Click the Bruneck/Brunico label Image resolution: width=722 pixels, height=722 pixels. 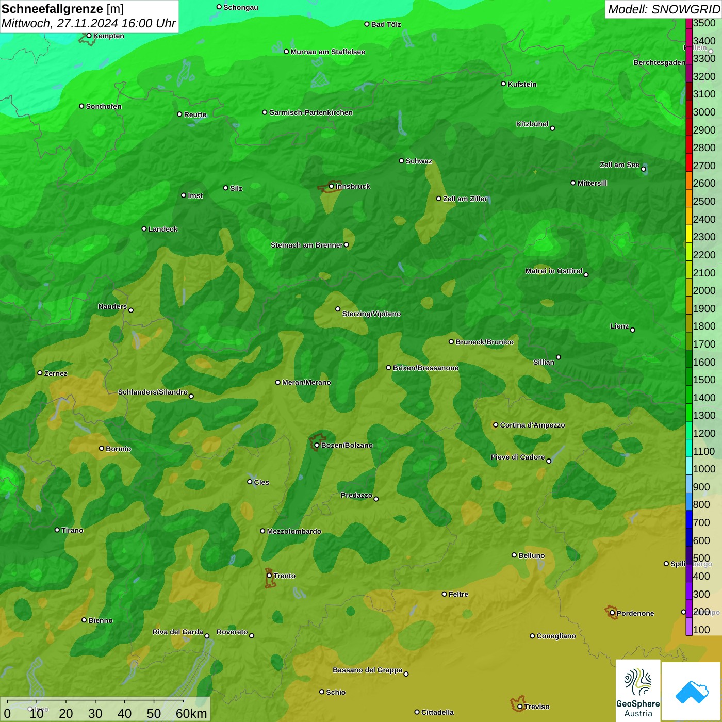pyautogui.click(x=484, y=342)
